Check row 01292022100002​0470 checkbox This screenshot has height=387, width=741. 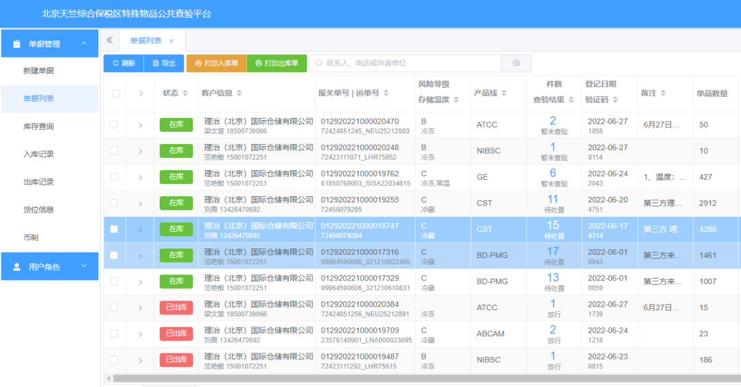[114, 125]
